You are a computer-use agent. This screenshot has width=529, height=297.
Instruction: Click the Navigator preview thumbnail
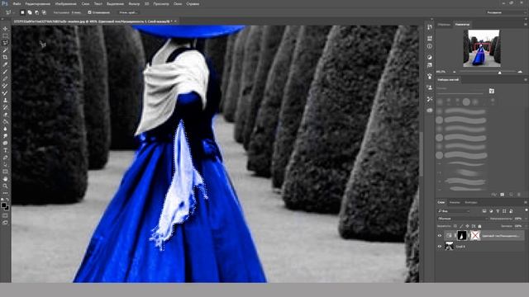pos(481,48)
